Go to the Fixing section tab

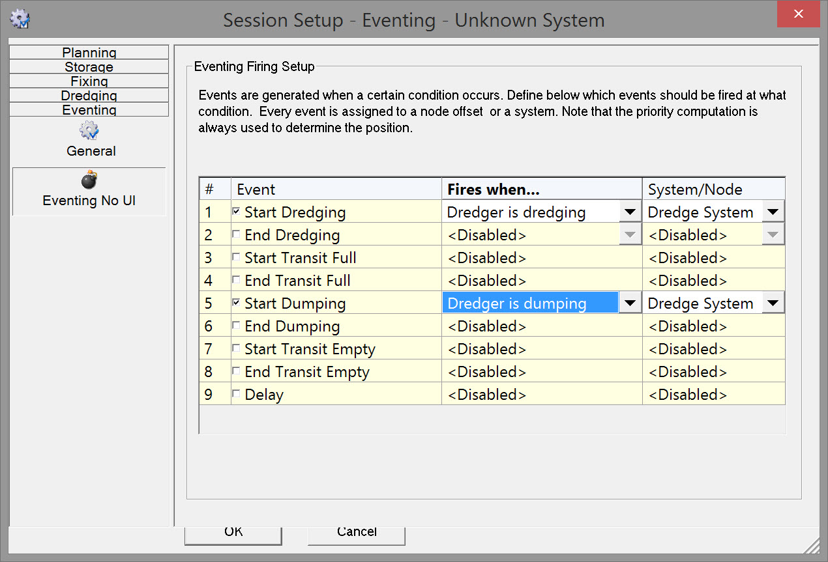pyautogui.click(x=89, y=81)
